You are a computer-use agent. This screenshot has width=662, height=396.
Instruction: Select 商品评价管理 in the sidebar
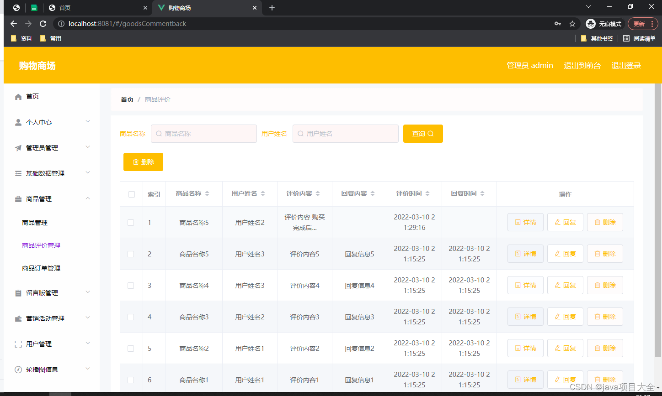[41, 245]
